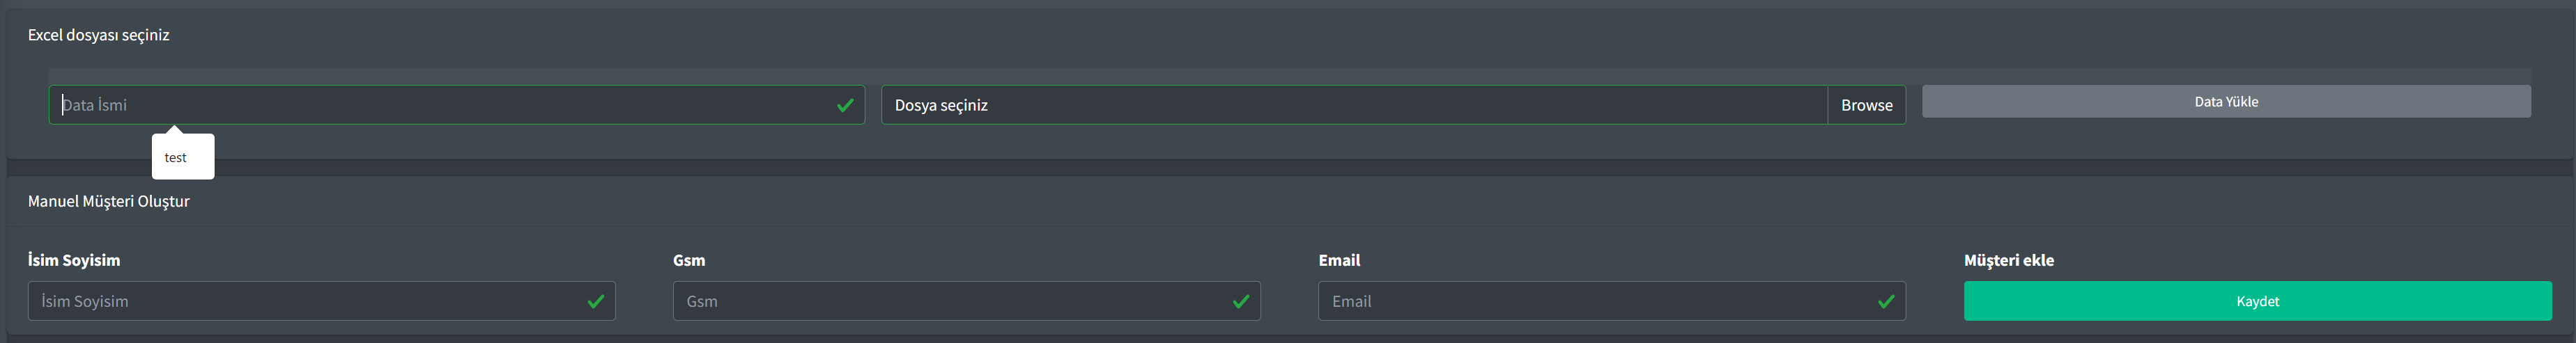Click the green checkmark inside Gsm field

(x=1241, y=301)
